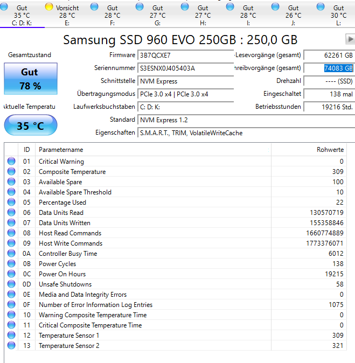Screen dimensions: 355x363
Task: Click the Composite Temperature raw value 309
Action: coord(338,172)
